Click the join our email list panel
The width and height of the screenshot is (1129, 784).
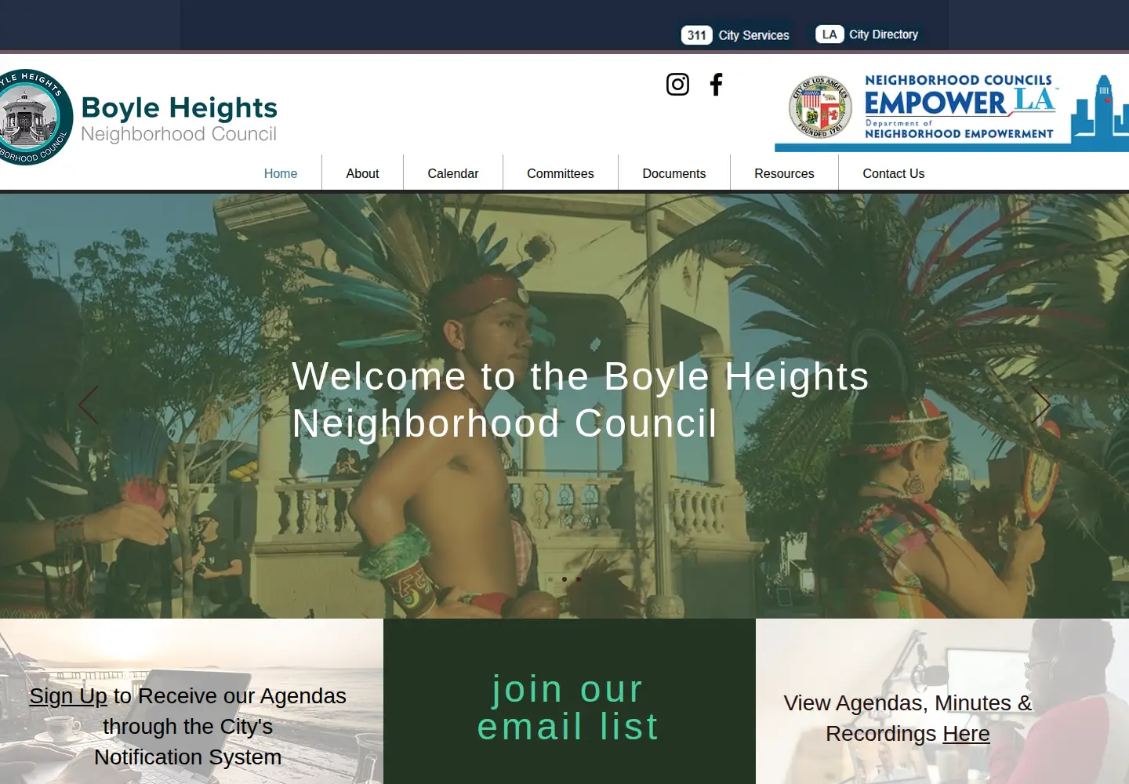point(569,701)
